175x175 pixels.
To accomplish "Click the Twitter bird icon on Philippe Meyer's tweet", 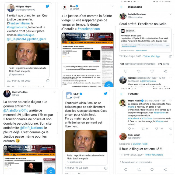I will click(47, 6).
